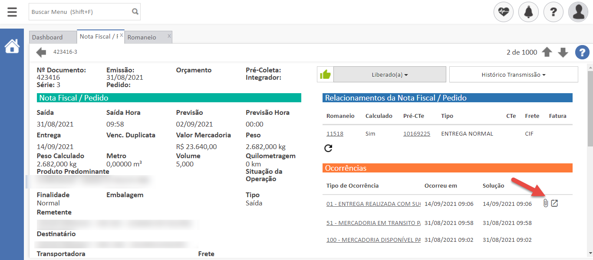
Task: Switch to the Dashboard tab
Action: (x=47, y=37)
